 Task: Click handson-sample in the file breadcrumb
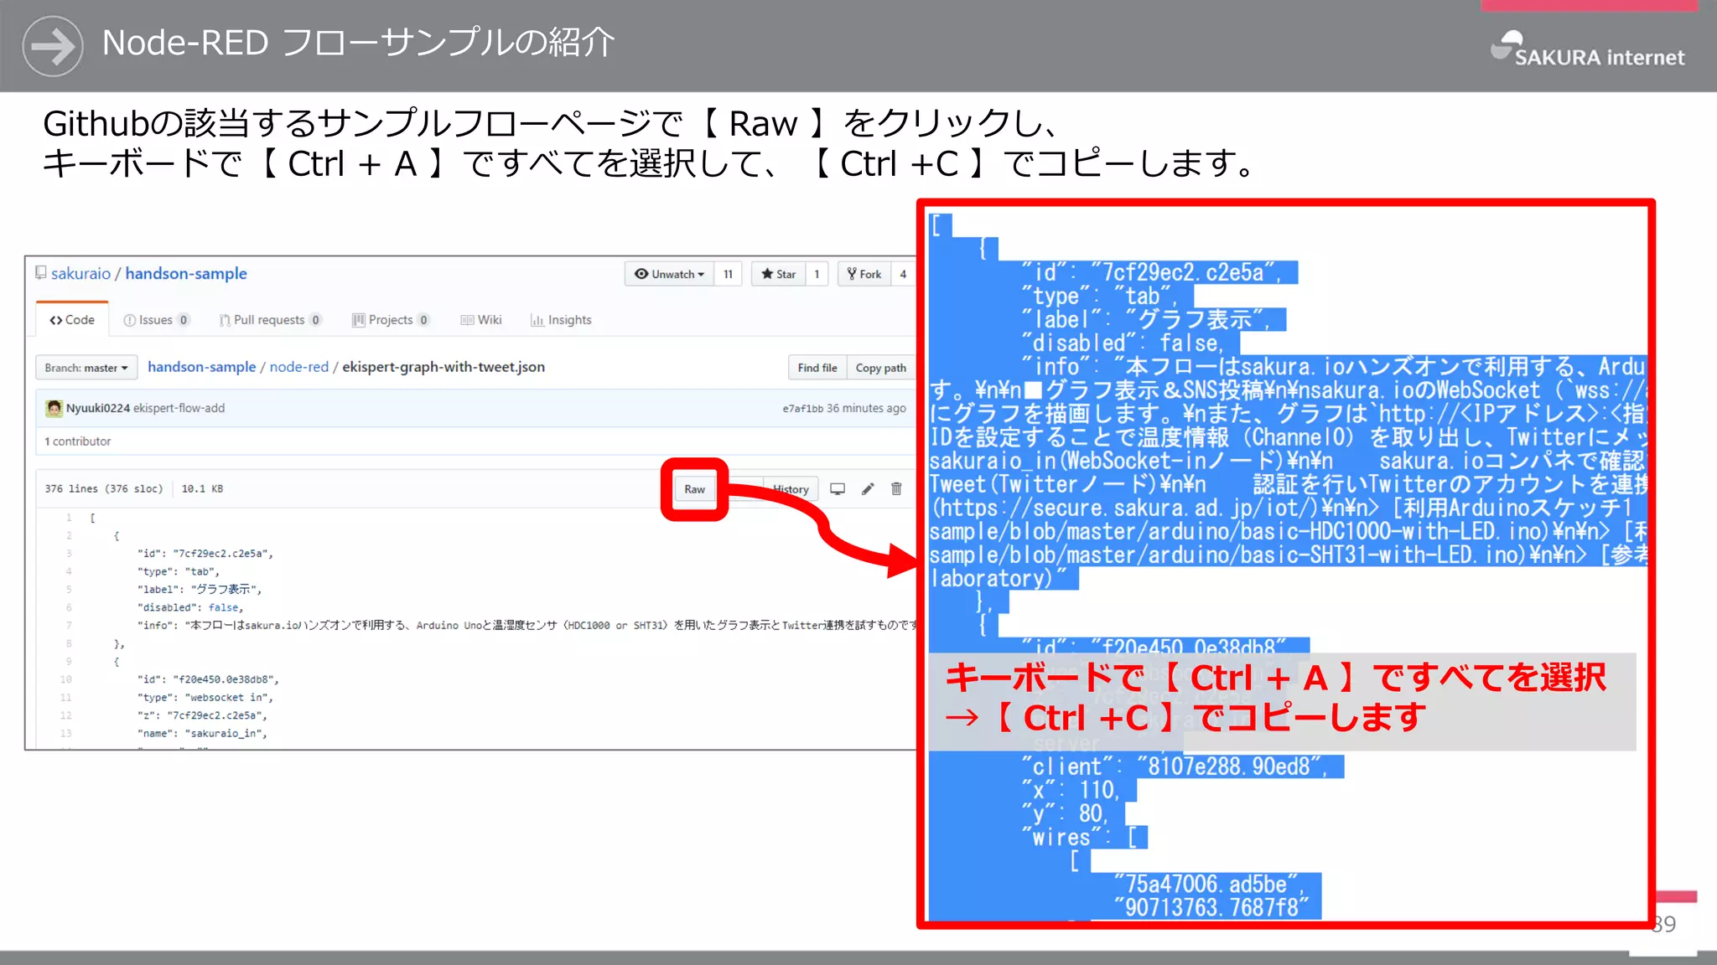tap(202, 367)
